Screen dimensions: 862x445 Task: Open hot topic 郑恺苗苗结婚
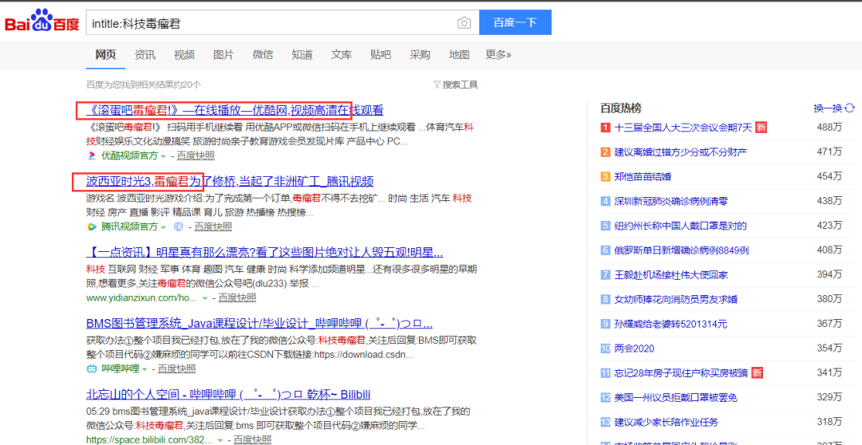point(643,177)
